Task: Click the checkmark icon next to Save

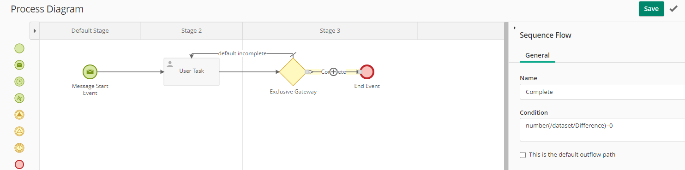Action: [x=673, y=9]
